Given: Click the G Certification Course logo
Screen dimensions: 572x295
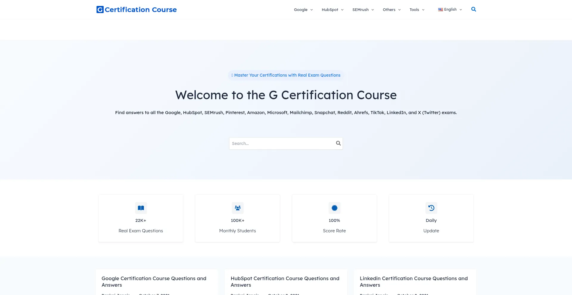Looking at the screenshot, I should (x=136, y=10).
